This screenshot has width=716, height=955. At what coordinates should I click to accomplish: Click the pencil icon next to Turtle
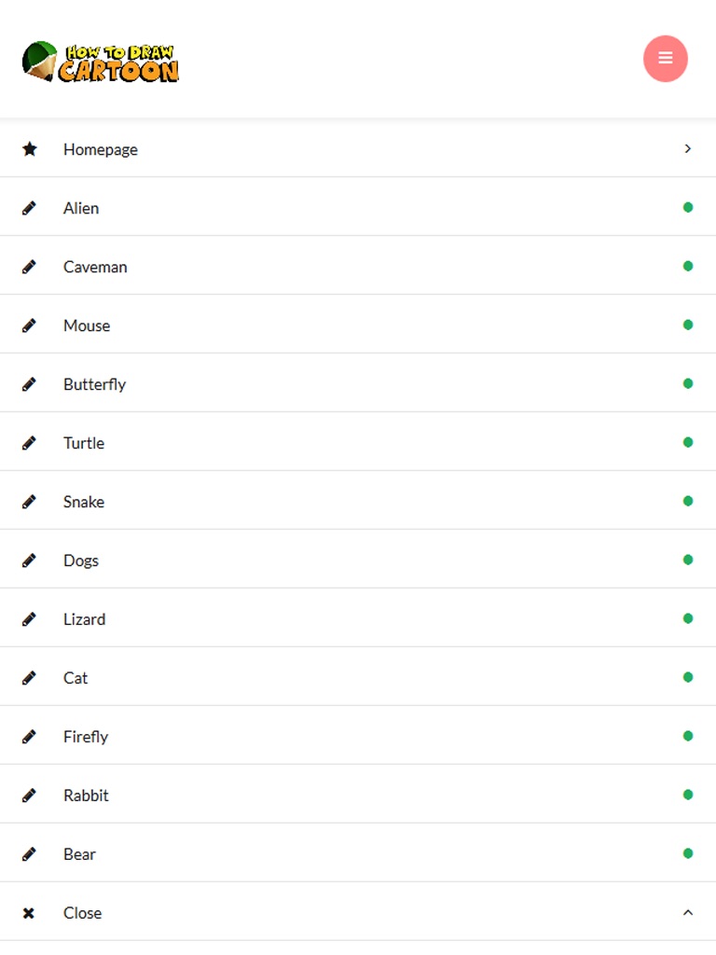click(30, 443)
